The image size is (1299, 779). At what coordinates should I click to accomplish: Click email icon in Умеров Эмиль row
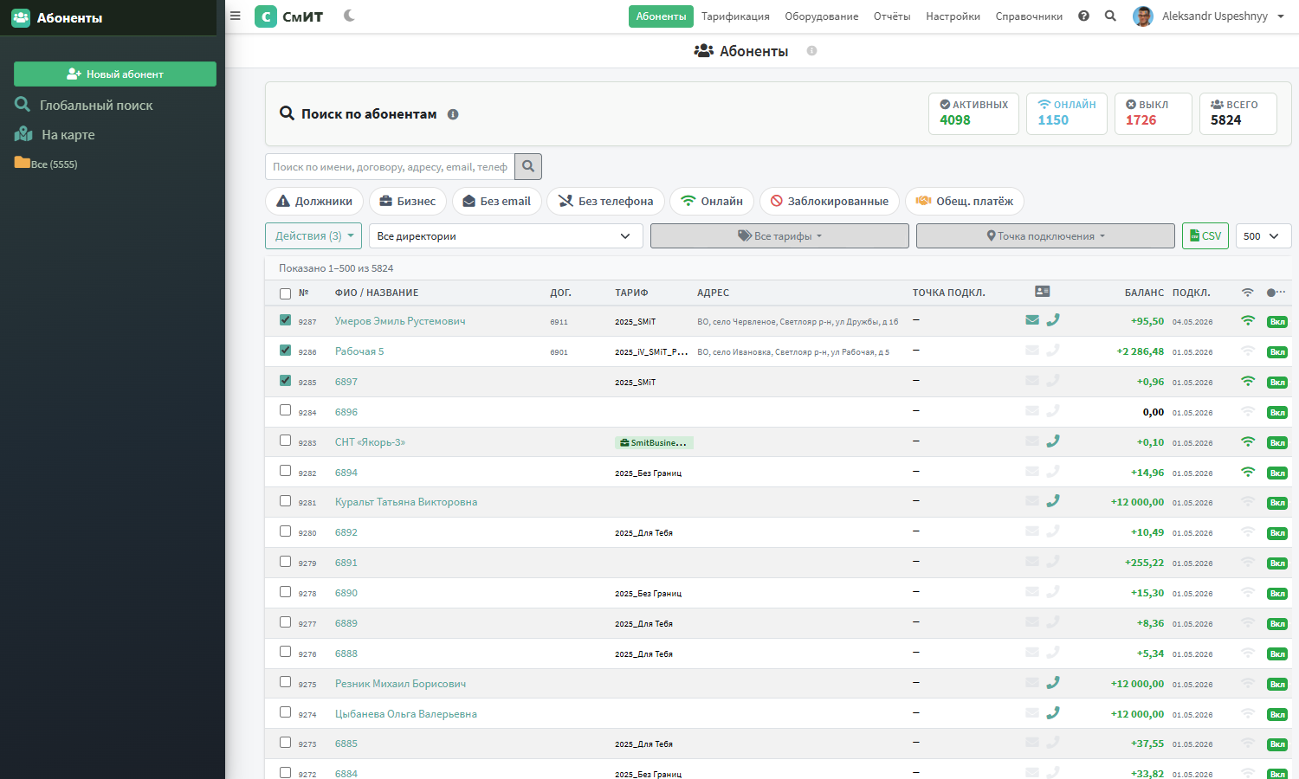click(1032, 320)
